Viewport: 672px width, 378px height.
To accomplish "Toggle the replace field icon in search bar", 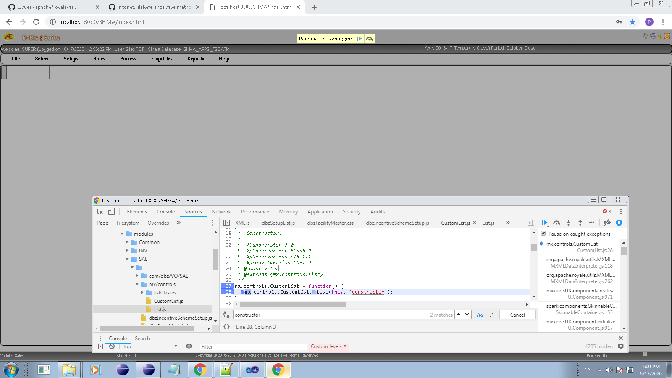I will pos(226,315).
